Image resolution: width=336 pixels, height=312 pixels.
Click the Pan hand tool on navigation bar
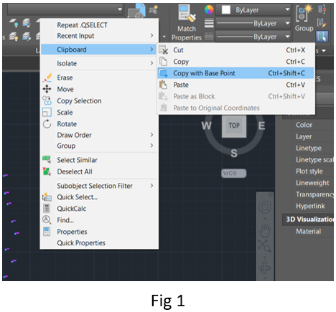pyautogui.click(x=264, y=230)
